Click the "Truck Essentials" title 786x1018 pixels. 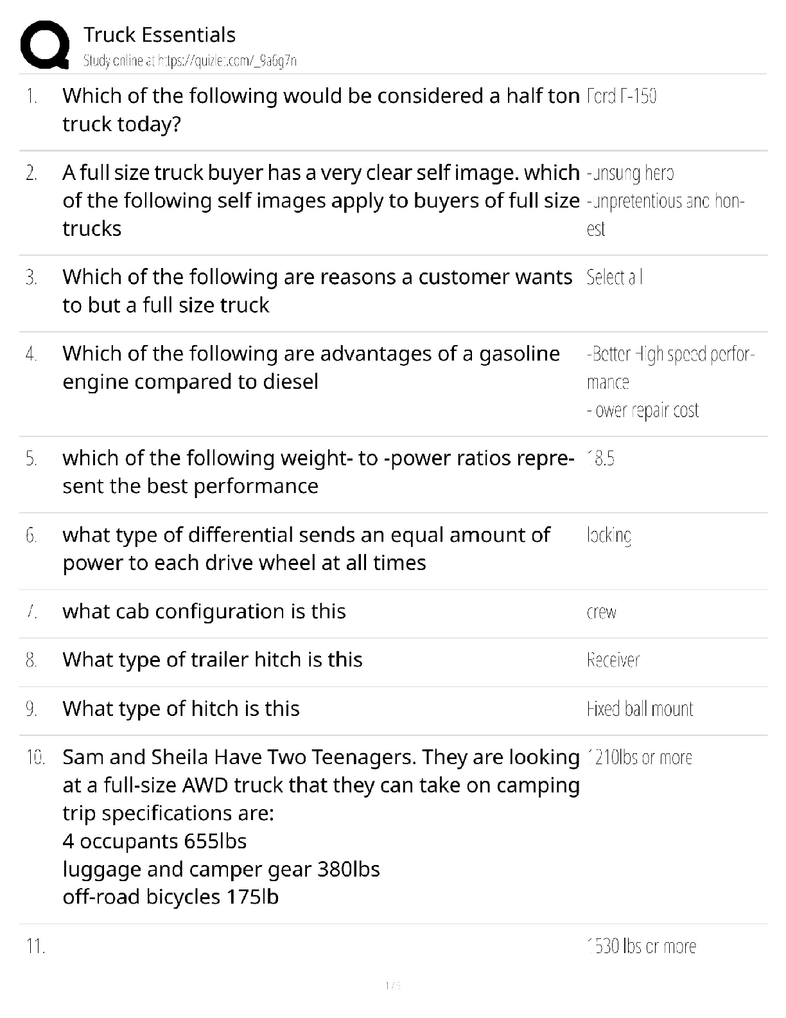click(159, 35)
